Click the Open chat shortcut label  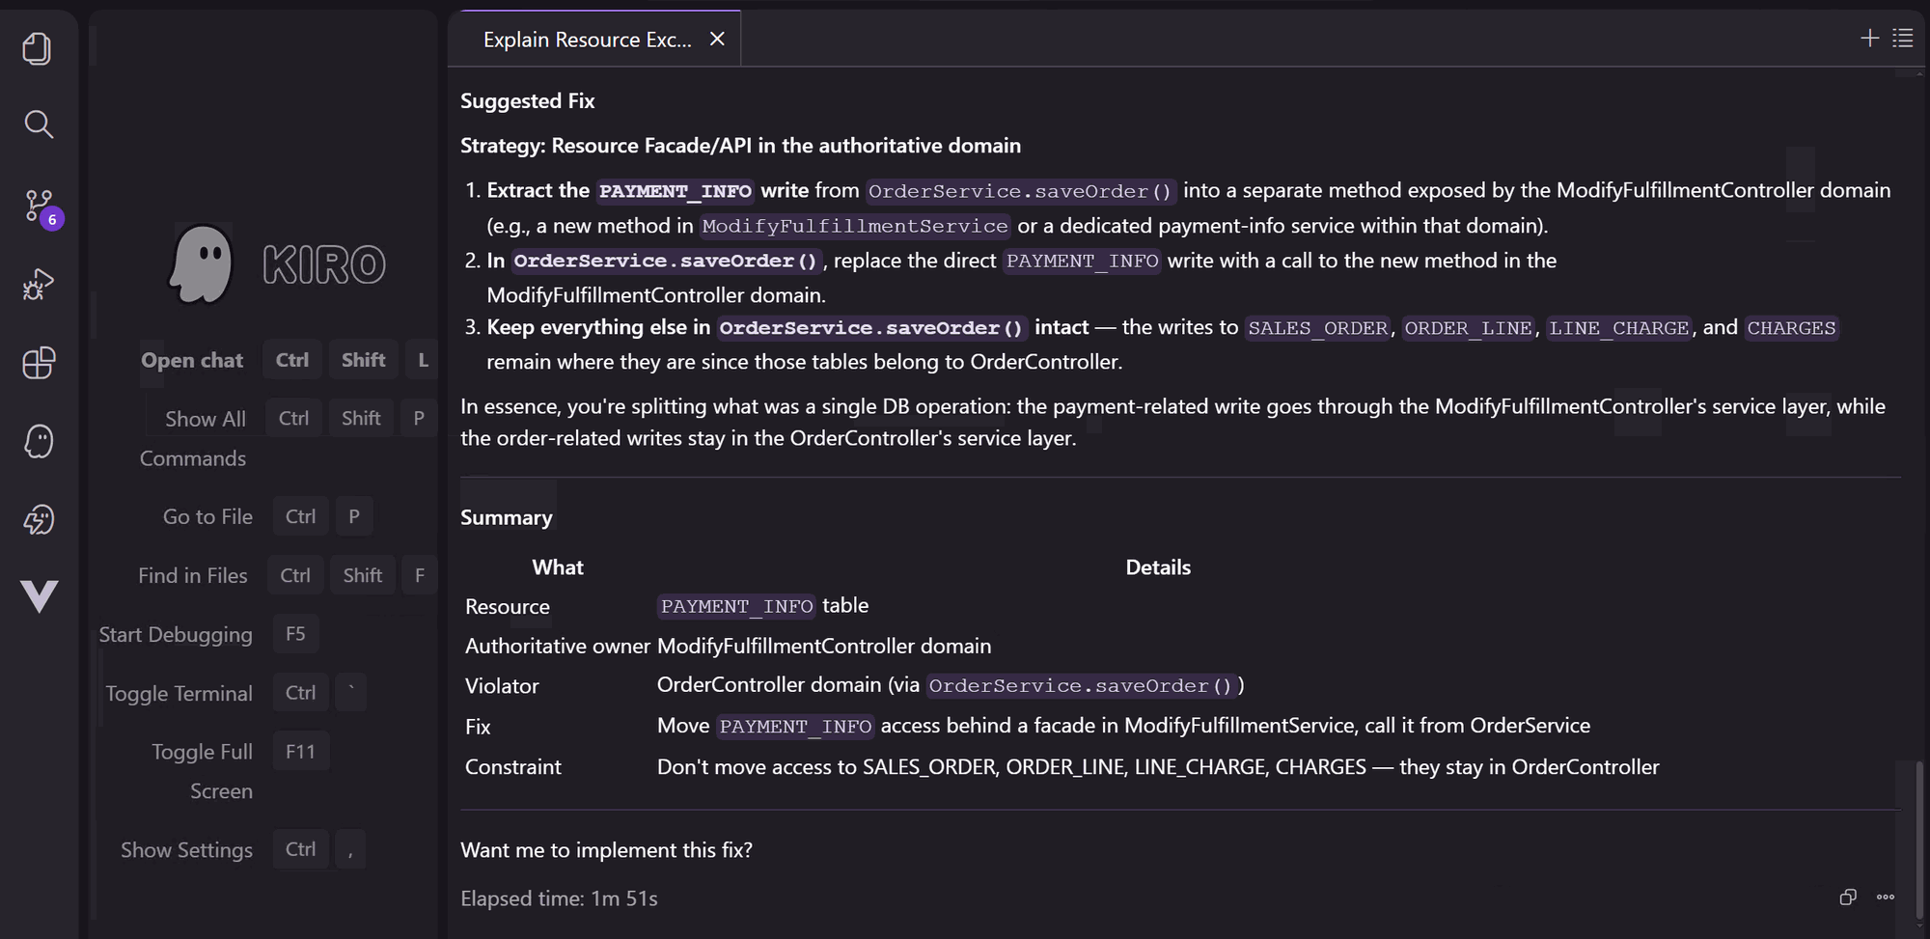tap(192, 360)
